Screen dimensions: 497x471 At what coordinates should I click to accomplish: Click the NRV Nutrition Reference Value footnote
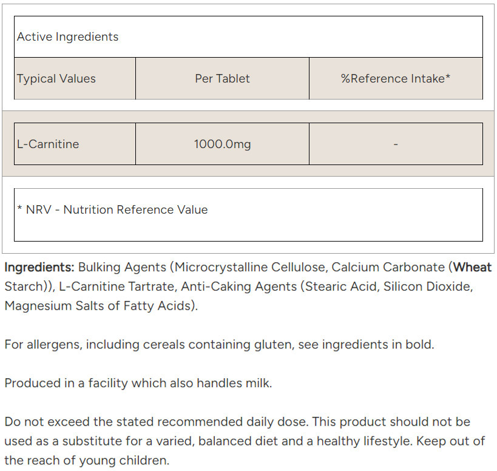click(x=112, y=210)
